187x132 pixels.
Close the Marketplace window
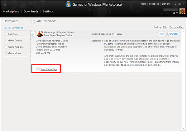point(184,4)
